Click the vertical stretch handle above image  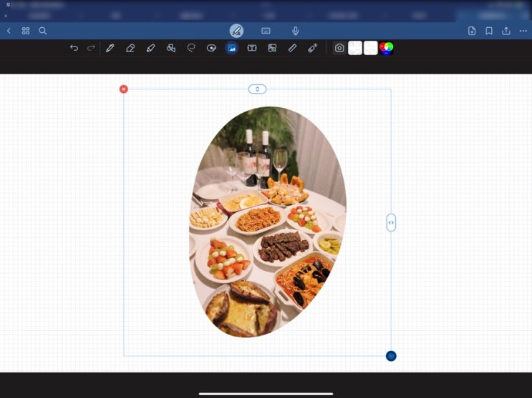(x=258, y=89)
